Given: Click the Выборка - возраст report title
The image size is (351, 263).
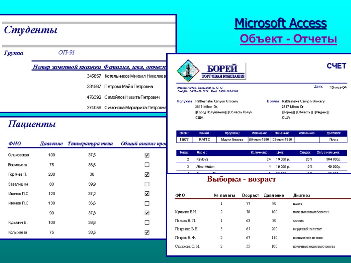Looking at the screenshot, I should tap(241, 179).
